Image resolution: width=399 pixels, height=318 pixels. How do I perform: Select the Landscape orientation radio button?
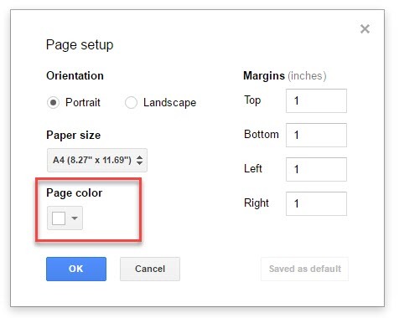coord(131,102)
